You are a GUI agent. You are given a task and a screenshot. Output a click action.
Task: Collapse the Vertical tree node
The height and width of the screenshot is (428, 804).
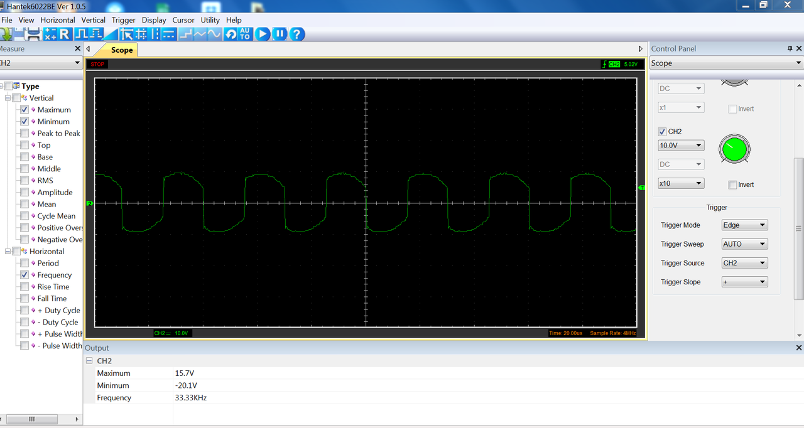tap(8, 98)
